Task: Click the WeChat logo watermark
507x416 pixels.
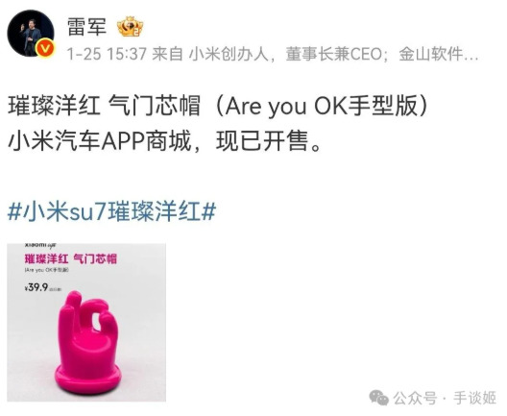Action: click(x=379, y=398)
